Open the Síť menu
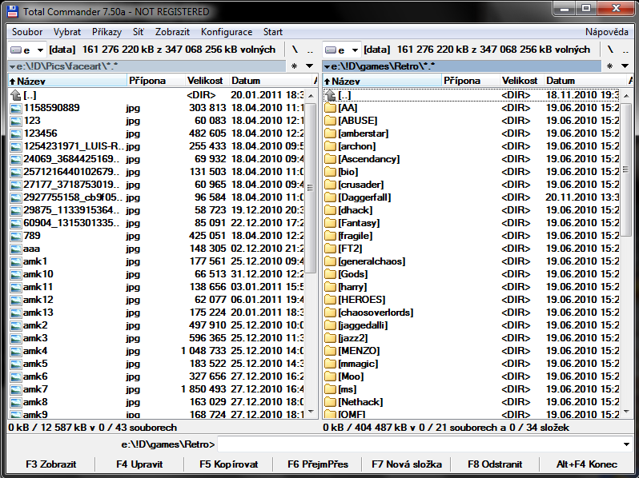 point(139,32)
